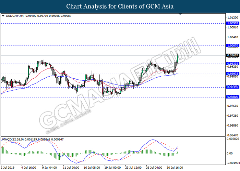Viewport: 240px width, 171px height.
Task: Click the 4 Jul 16:00 time label
Action: pos(28,168)
